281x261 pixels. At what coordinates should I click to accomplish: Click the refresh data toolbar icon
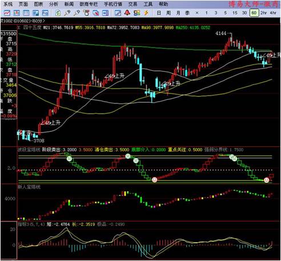pyautogui.click(x=58, y=13)
